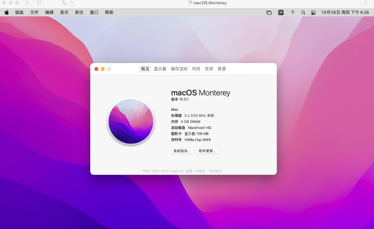Click the document icon beside the macOS.Monterey title

[190, 3]
